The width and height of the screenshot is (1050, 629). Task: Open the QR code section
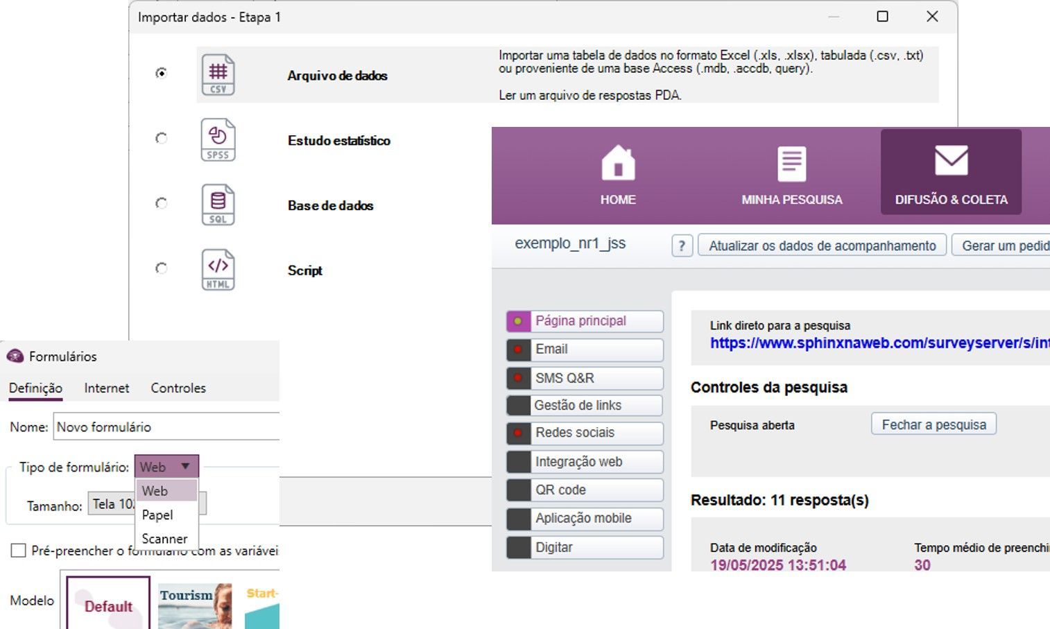coord(585,490)
